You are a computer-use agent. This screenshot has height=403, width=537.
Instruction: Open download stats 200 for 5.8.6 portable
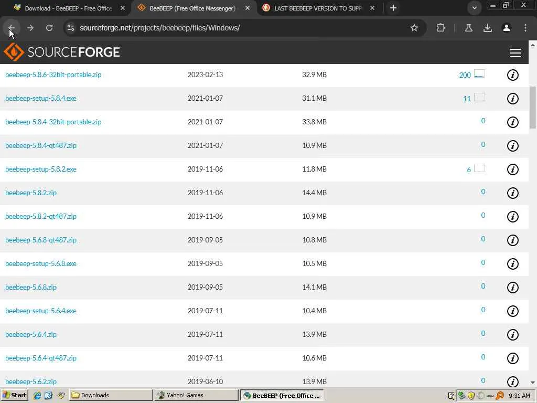point(472,75)
